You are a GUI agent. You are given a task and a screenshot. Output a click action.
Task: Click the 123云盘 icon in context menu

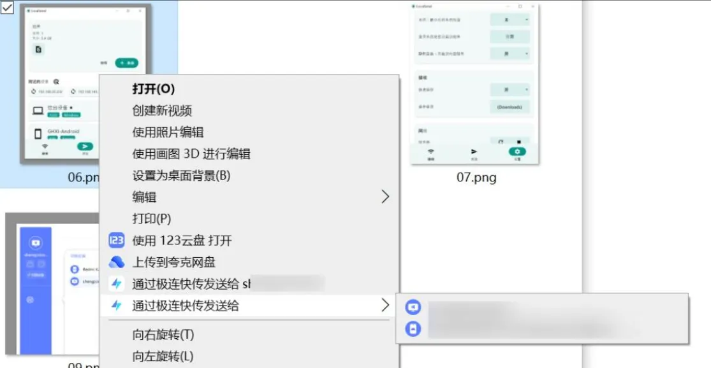click(x=117, y=241)
